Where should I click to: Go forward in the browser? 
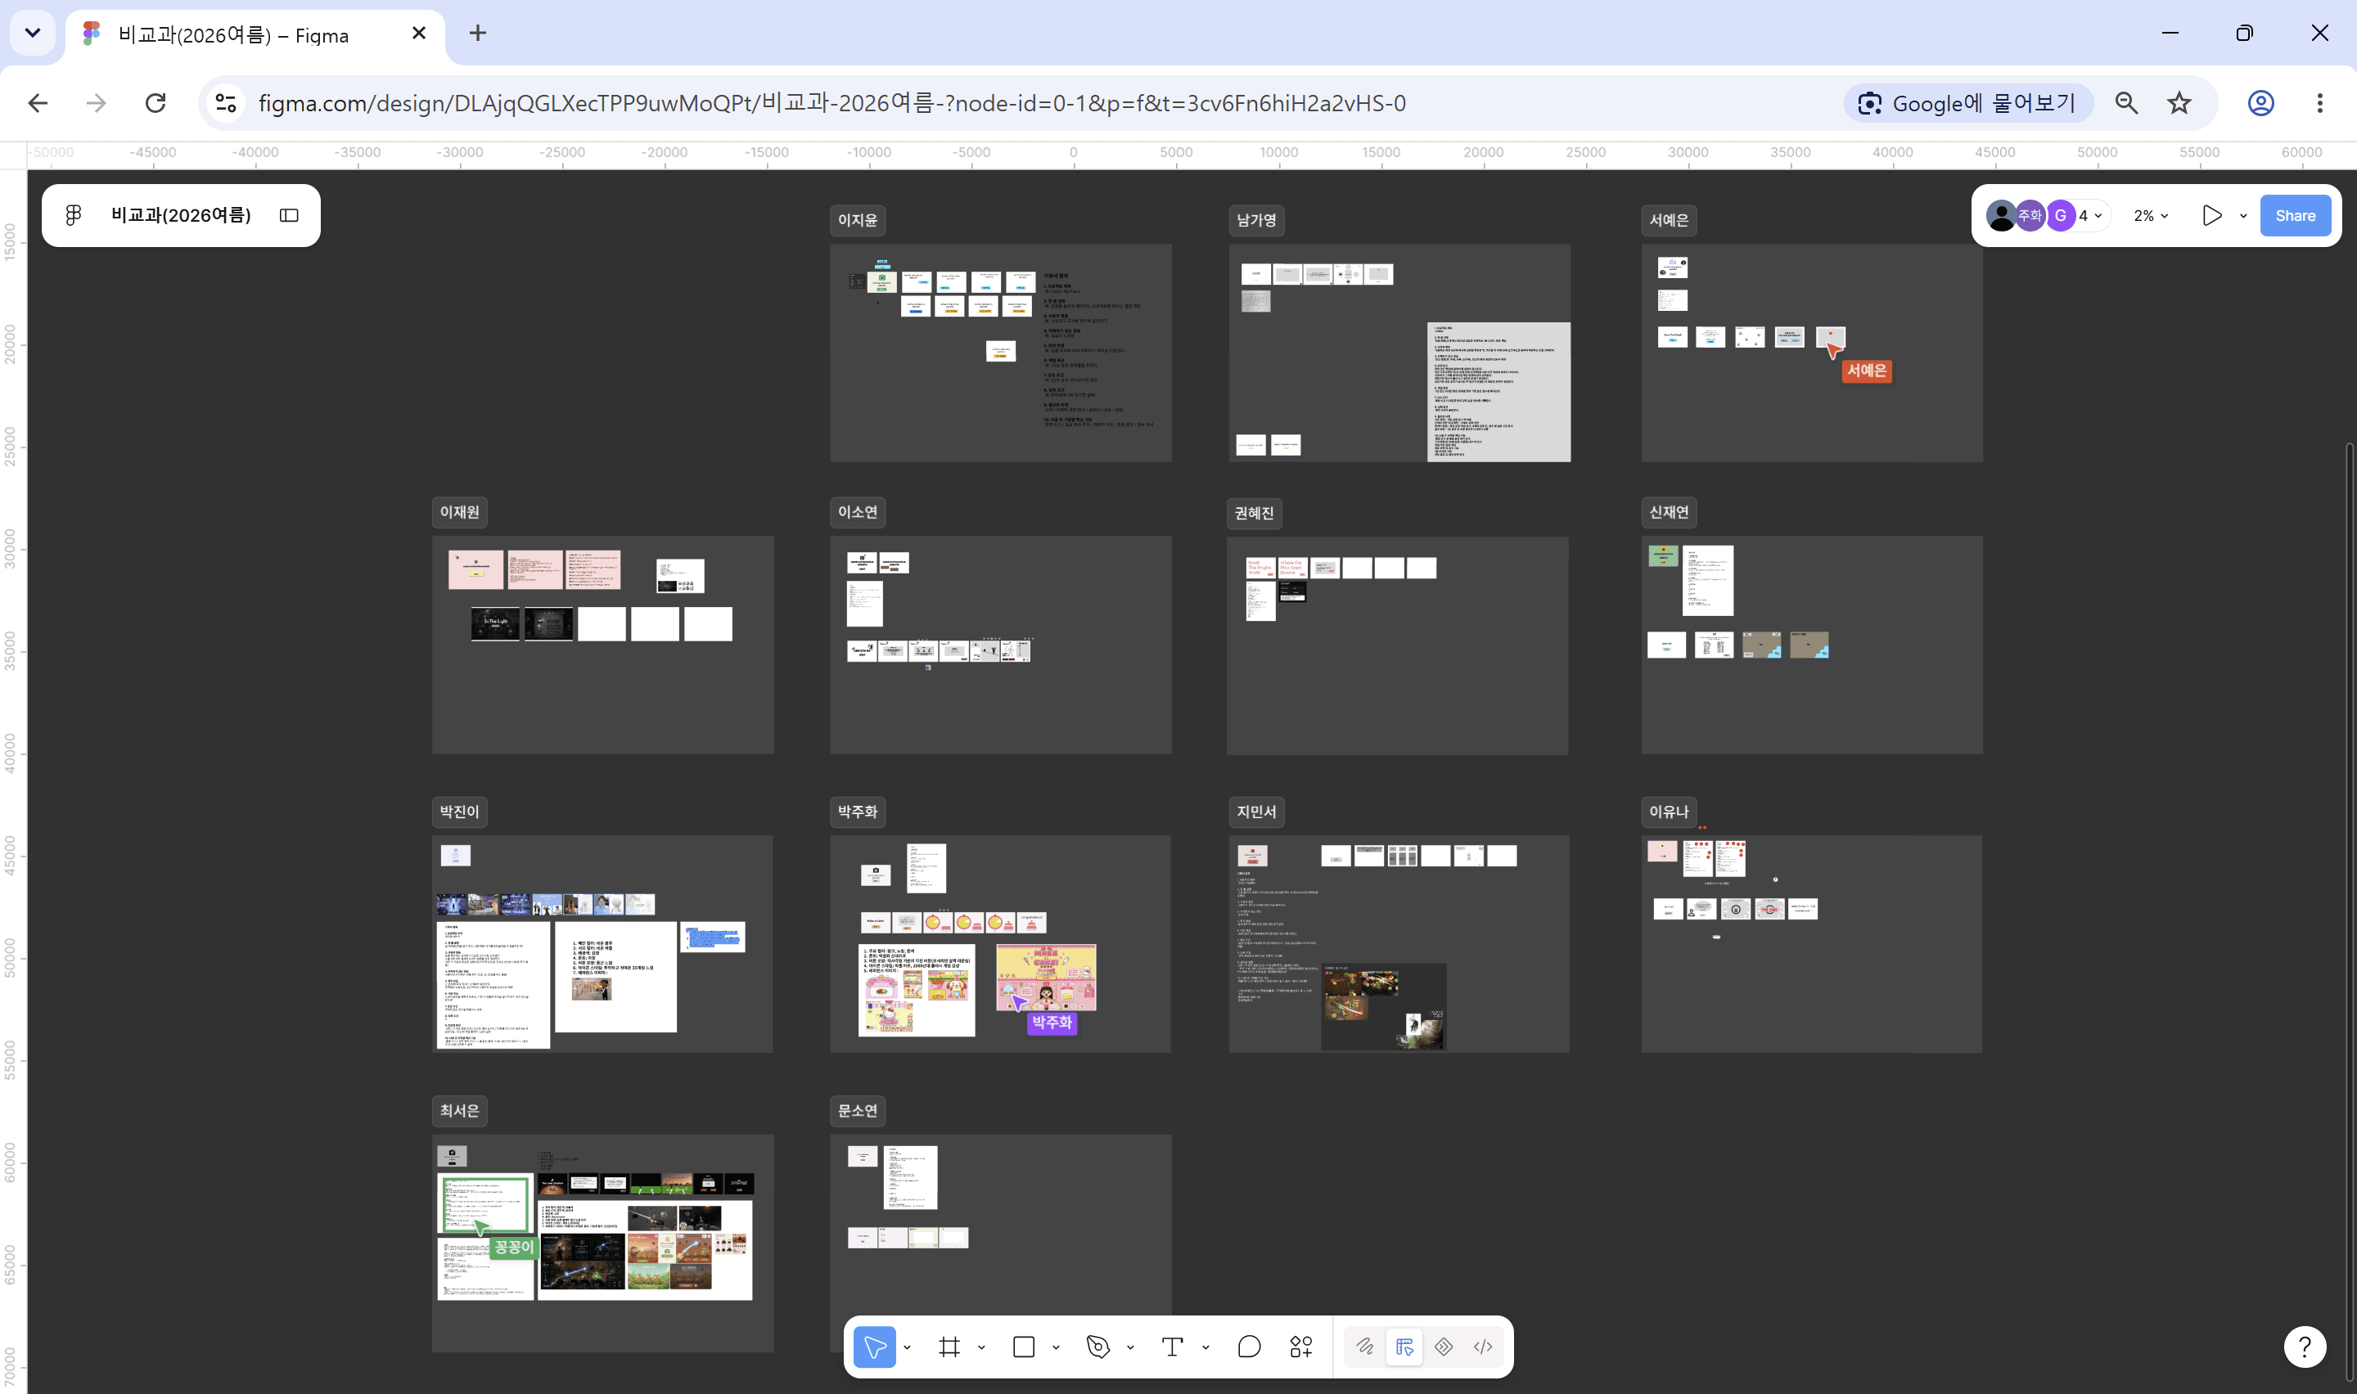tap(96, 103)
